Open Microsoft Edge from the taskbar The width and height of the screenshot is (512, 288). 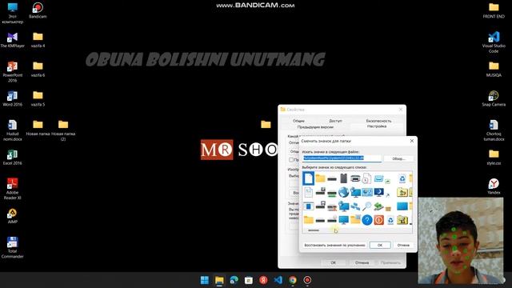234,280
